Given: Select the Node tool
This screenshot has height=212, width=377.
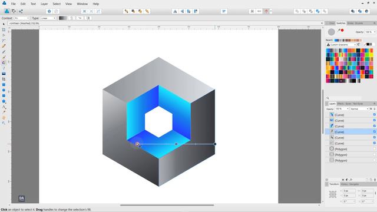Looking at the screenshot, I should [4, 35].
